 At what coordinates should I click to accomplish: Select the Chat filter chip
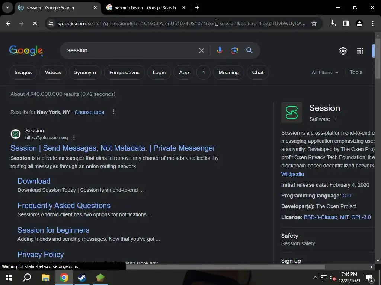[x=257, y=72]
